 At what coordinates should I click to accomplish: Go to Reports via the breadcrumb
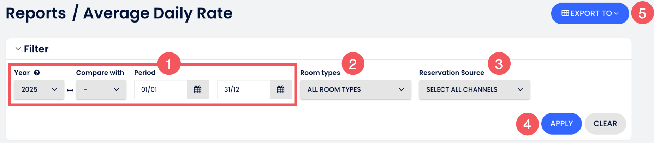[x=36, y=13]
